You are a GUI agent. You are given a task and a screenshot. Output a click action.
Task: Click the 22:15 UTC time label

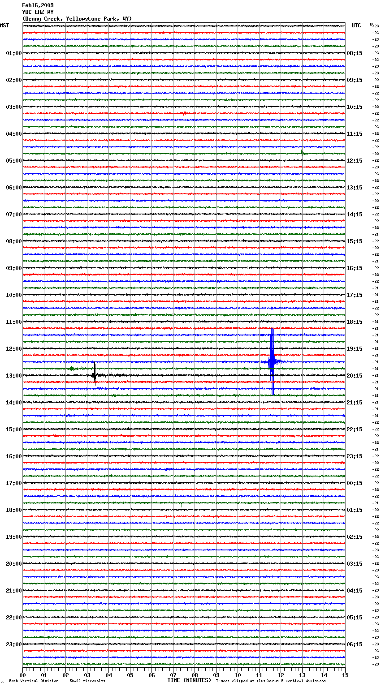point(355,429)
